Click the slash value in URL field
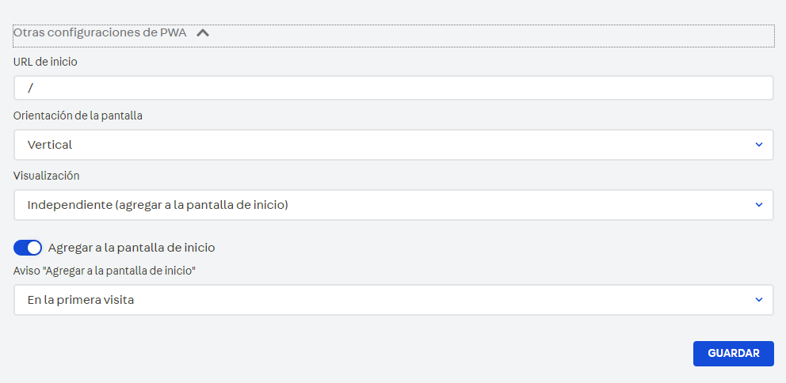 (30, 88)
